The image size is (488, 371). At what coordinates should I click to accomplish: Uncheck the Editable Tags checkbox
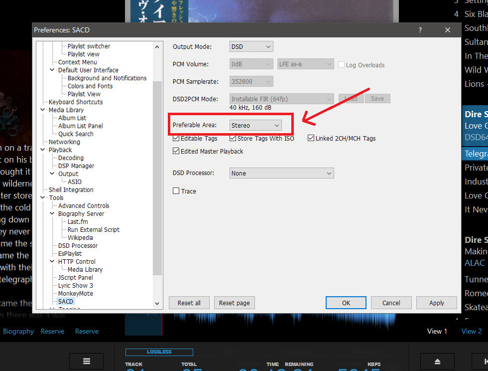point(176,139)
